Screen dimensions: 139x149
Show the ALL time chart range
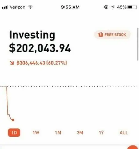click(x=124, y=133)
